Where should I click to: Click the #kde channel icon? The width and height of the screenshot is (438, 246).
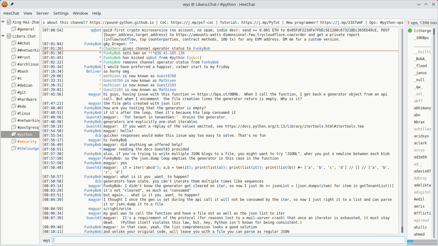[14, 106]
